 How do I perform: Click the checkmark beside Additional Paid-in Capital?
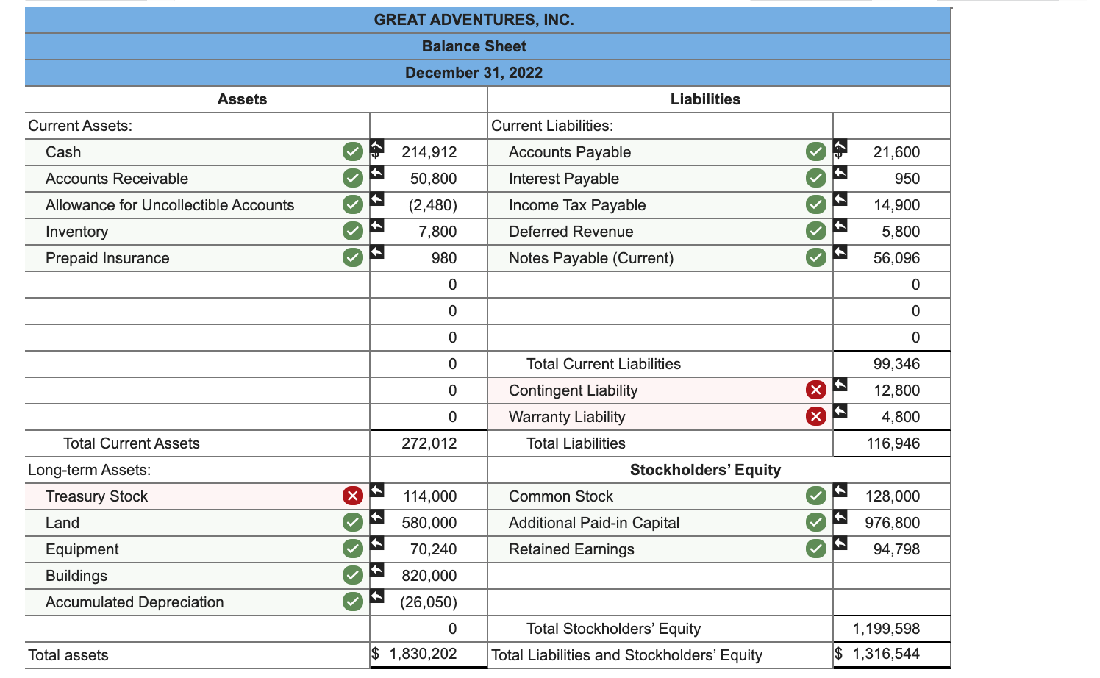816,522
